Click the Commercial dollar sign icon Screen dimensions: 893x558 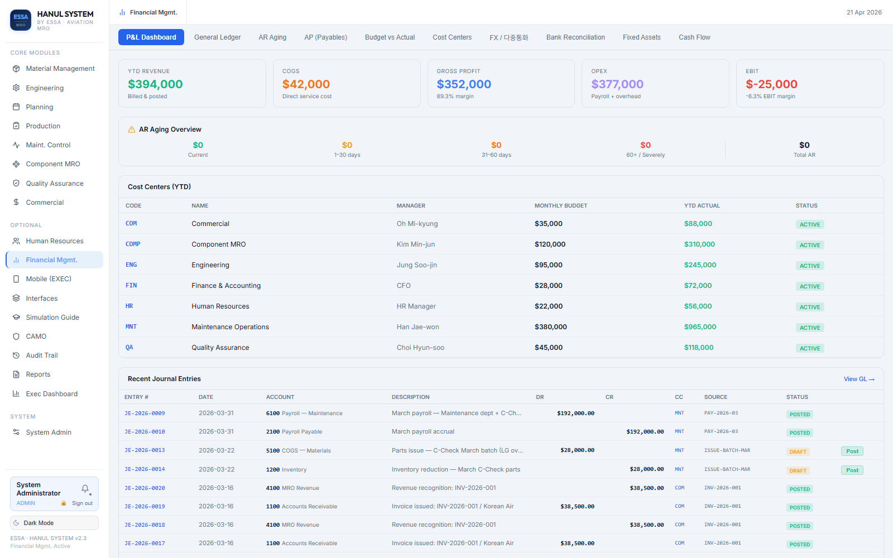[x=16, y=203]
